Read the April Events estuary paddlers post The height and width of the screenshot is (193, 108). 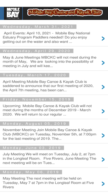(x=47, y=37)
